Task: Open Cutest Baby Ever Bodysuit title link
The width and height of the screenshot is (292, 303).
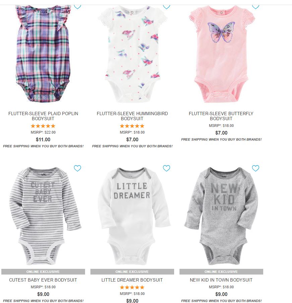Action: point(43,280)
